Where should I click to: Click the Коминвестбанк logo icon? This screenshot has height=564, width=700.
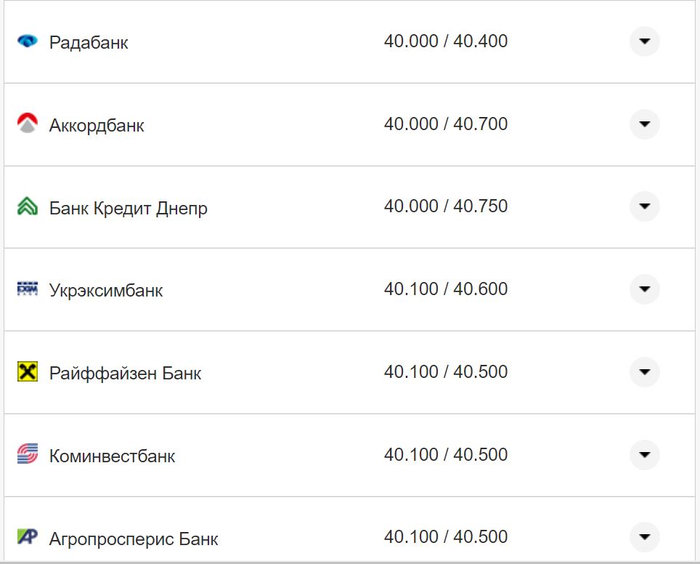click(28, 454)
